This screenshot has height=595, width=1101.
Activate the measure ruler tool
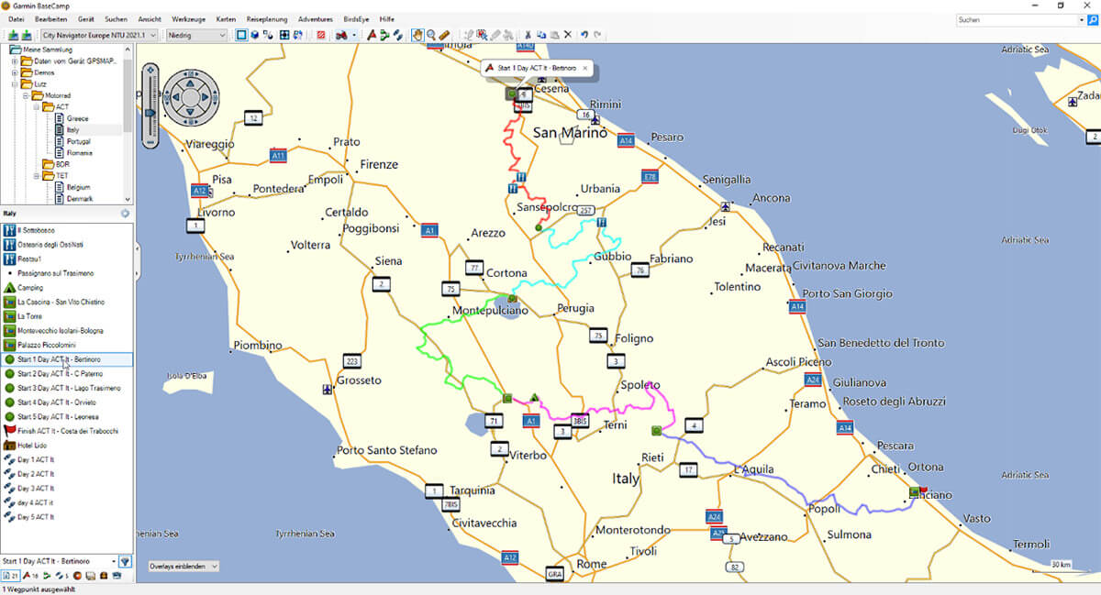pos(445,35)
